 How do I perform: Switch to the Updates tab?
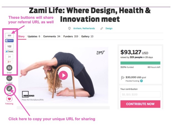tap(34, 36)
